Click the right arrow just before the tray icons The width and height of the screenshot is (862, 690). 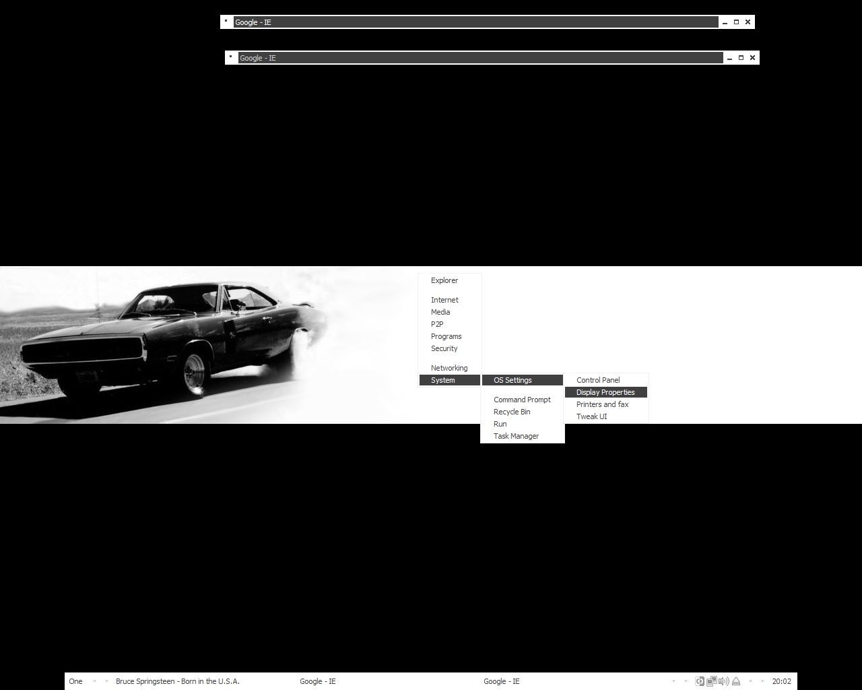tap(686, 681)
